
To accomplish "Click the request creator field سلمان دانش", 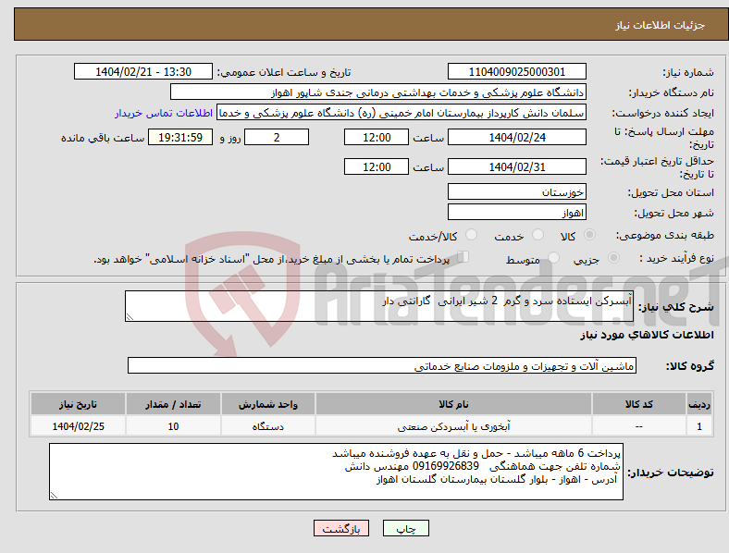I will pyautogui.click(x=402, y=113).
